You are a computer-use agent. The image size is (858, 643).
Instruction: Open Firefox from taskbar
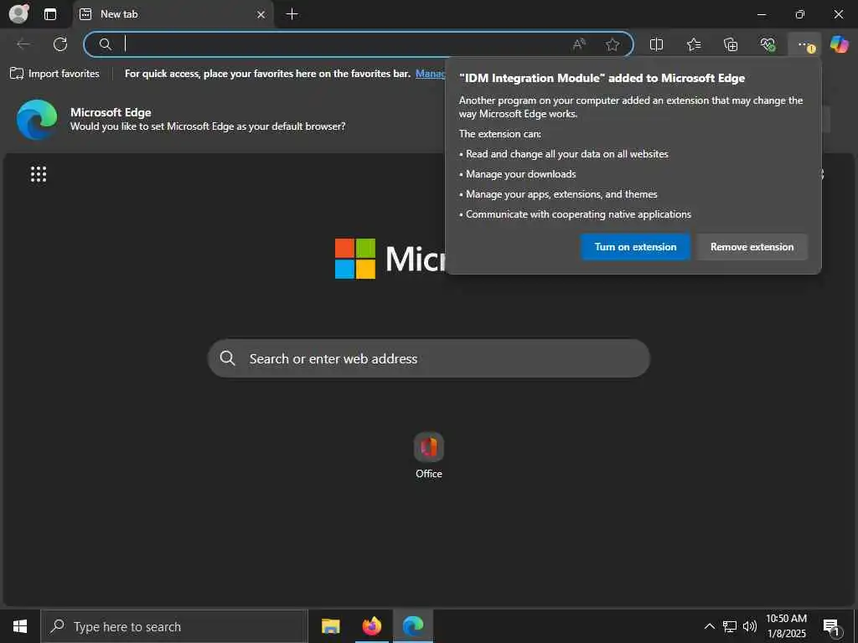coord(372,626)
